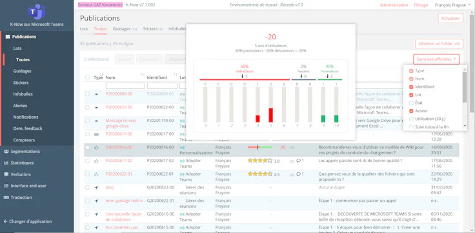
Task: Open the Filtrage menu in the header
Action: click(421, 5)
